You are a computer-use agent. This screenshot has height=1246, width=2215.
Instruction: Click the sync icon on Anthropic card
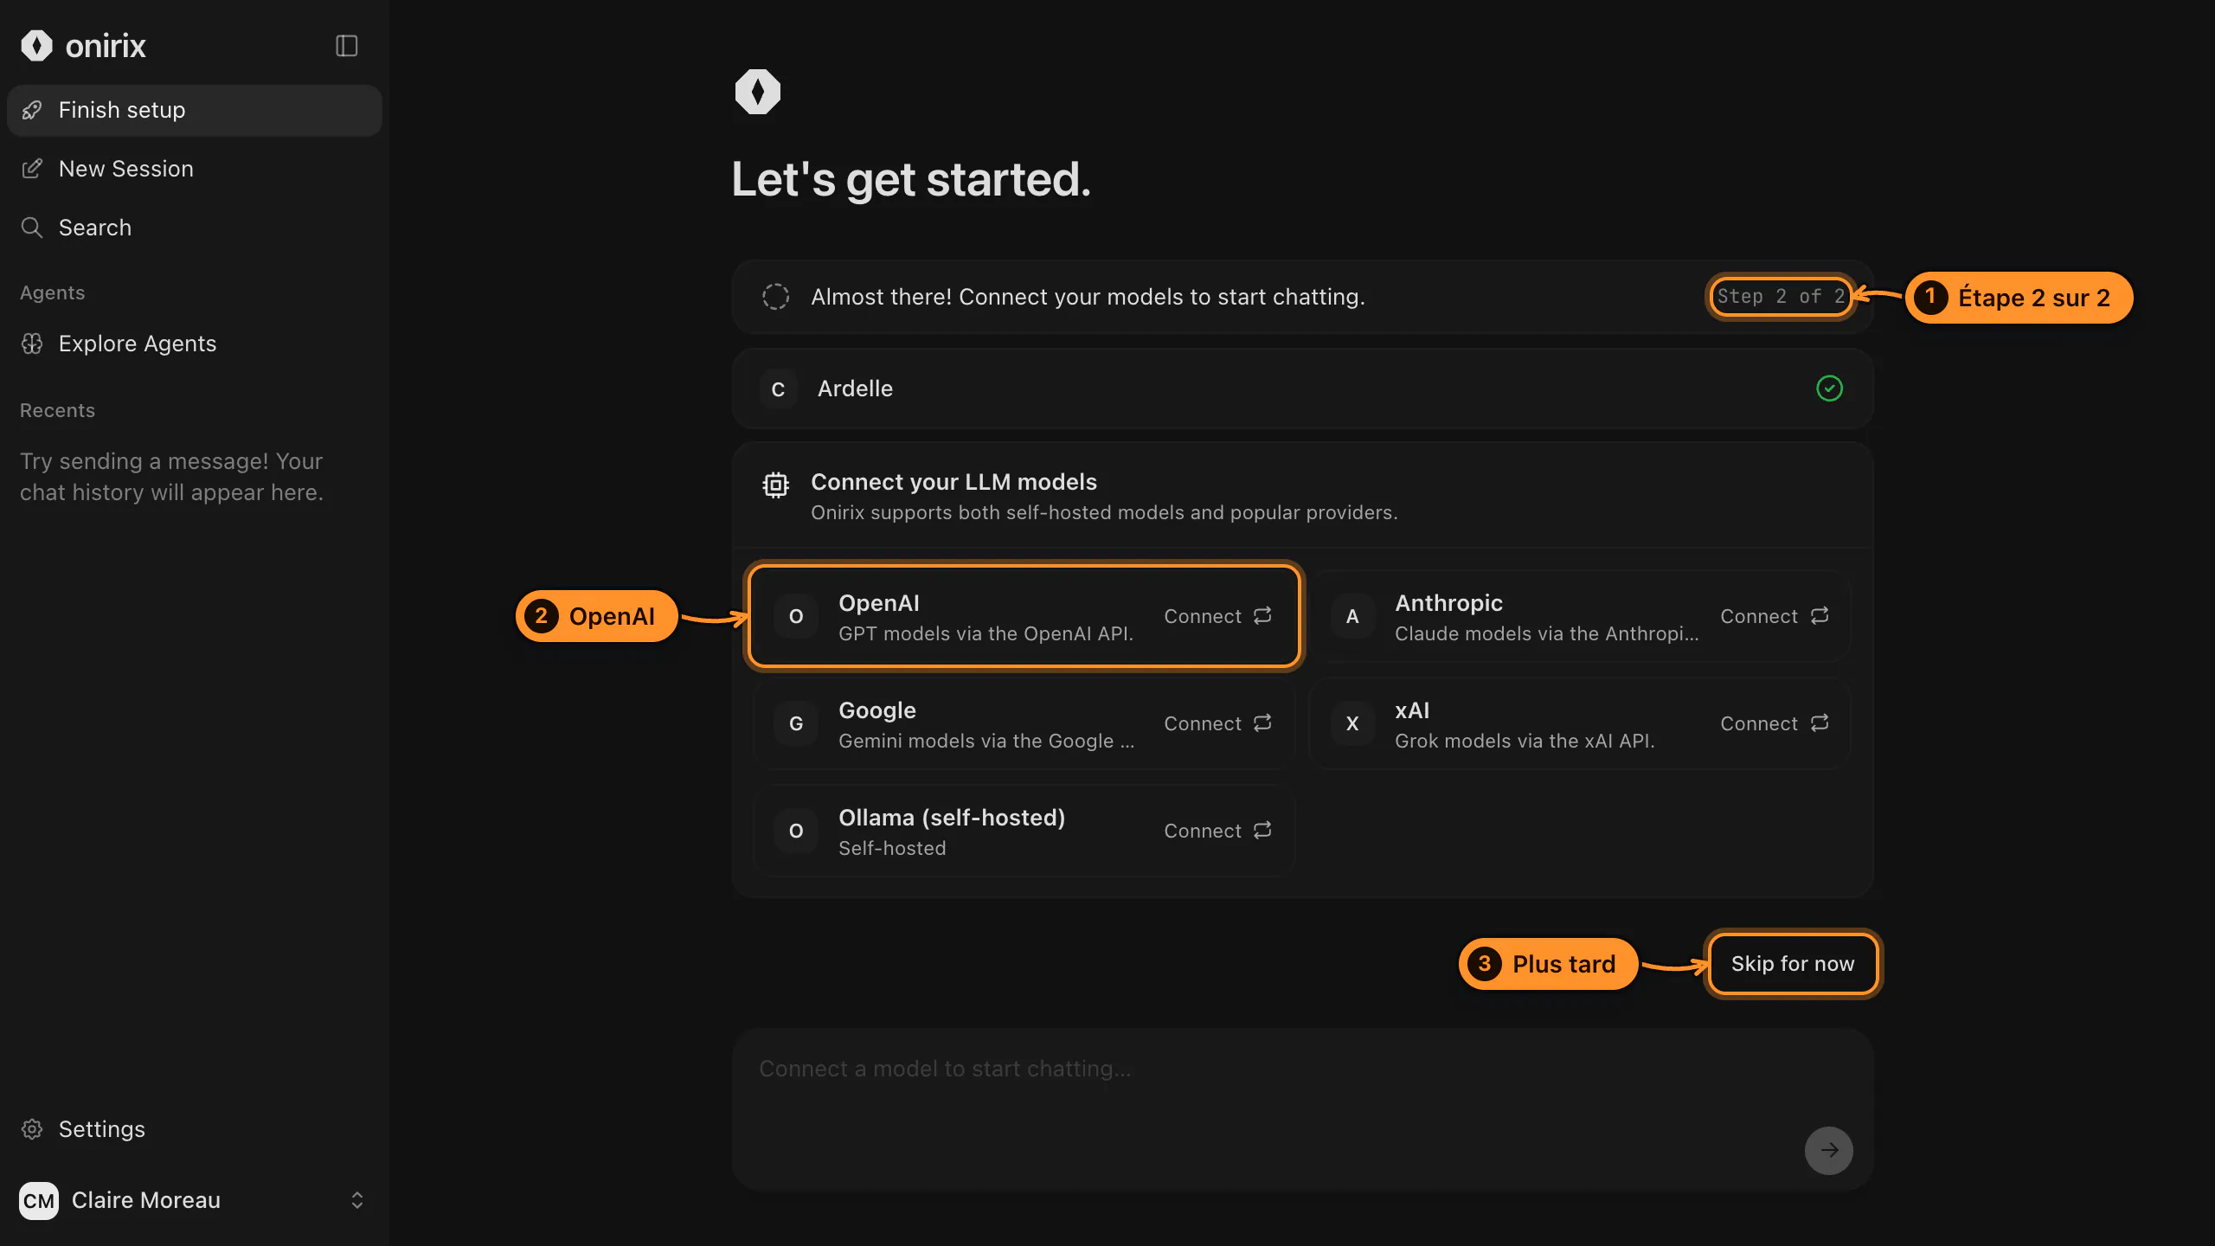[1820, 615]
